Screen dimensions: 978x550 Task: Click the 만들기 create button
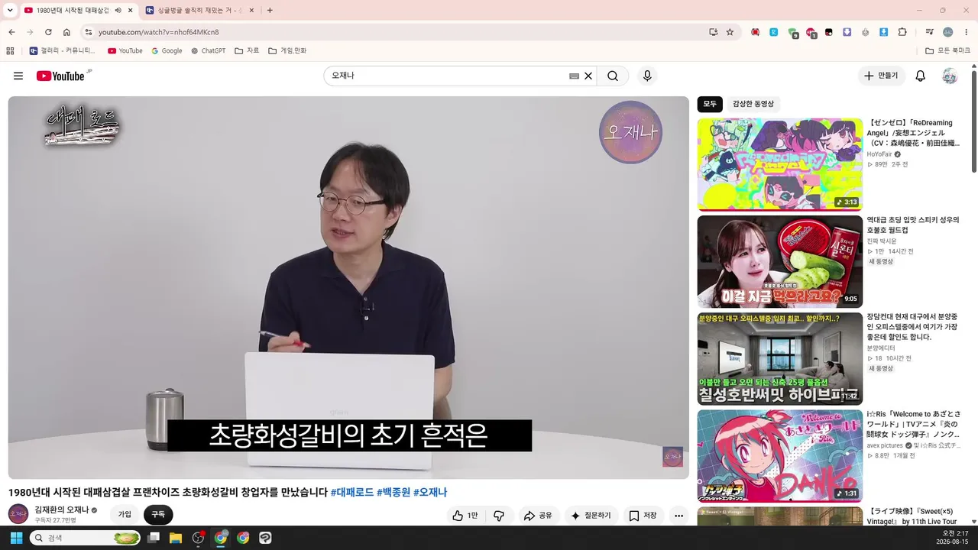881,76
